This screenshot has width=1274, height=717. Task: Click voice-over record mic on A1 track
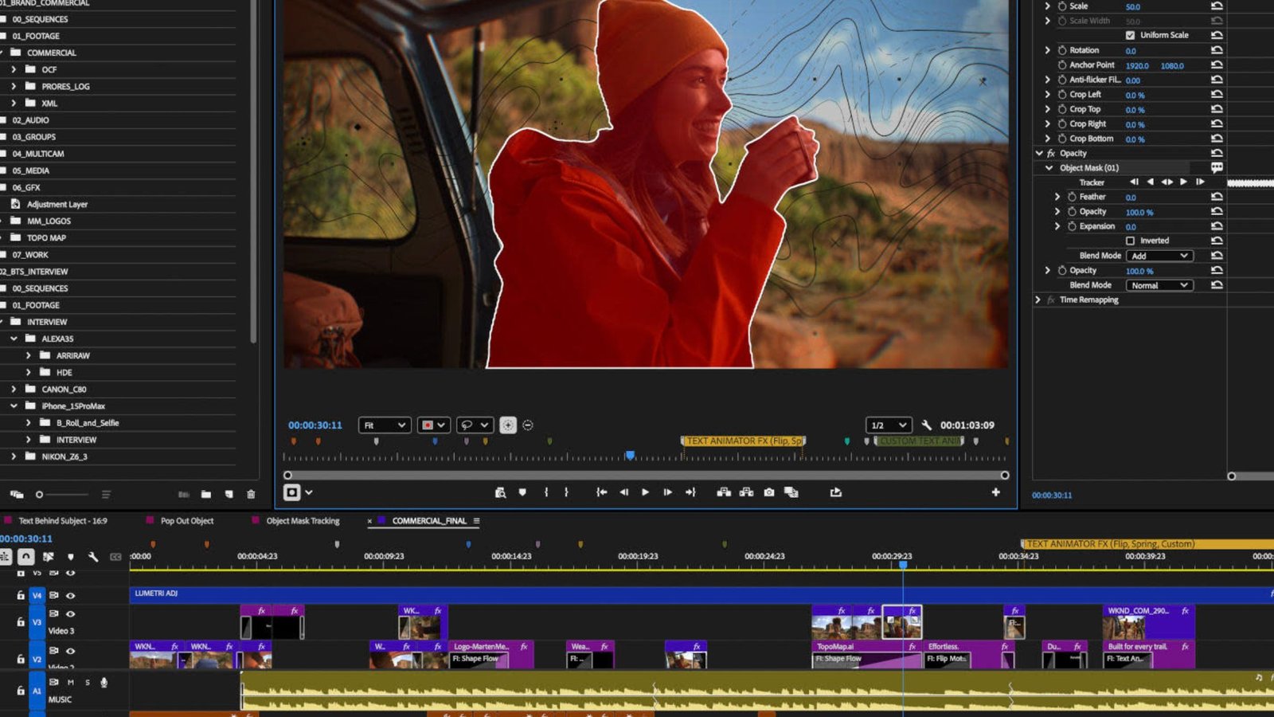(x=104, y=683)
